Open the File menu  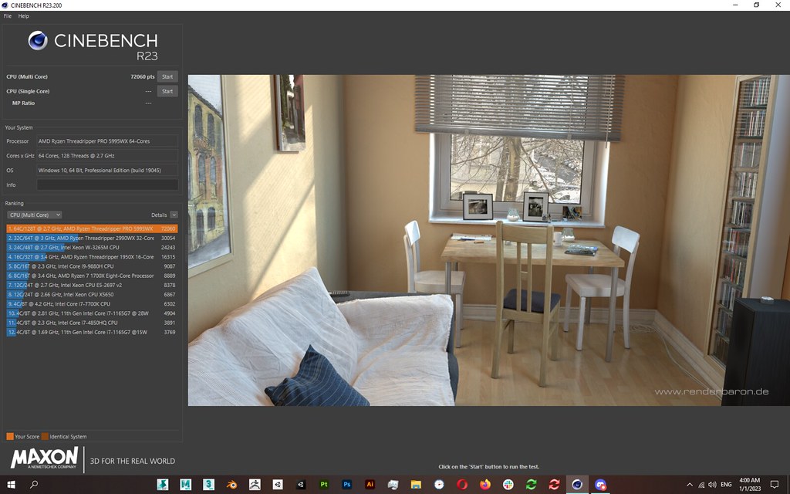(x=7, y=15)
